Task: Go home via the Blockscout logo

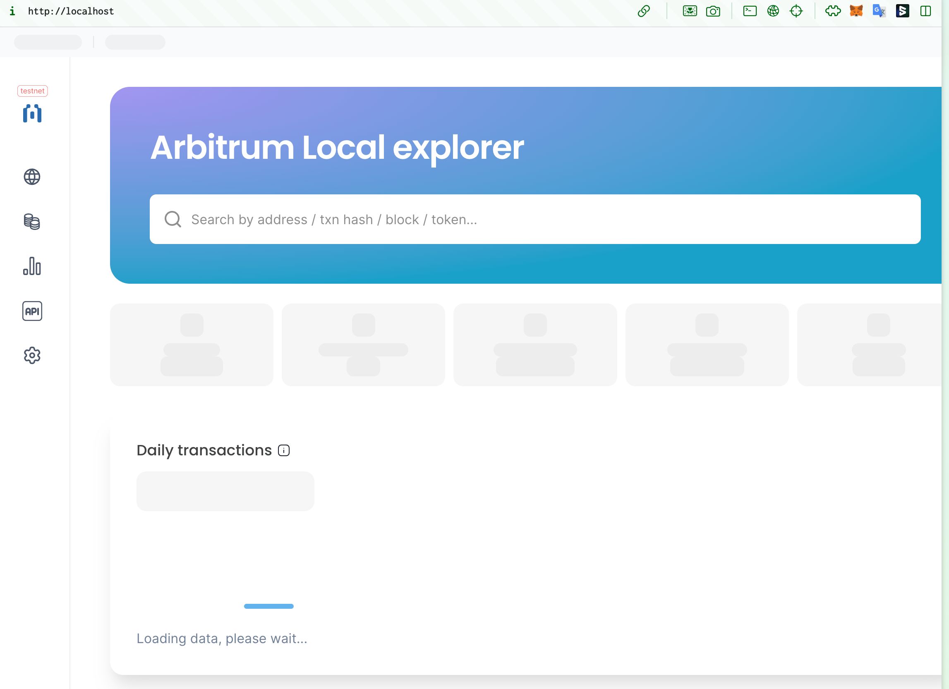Action: click(x=32, y=113)
